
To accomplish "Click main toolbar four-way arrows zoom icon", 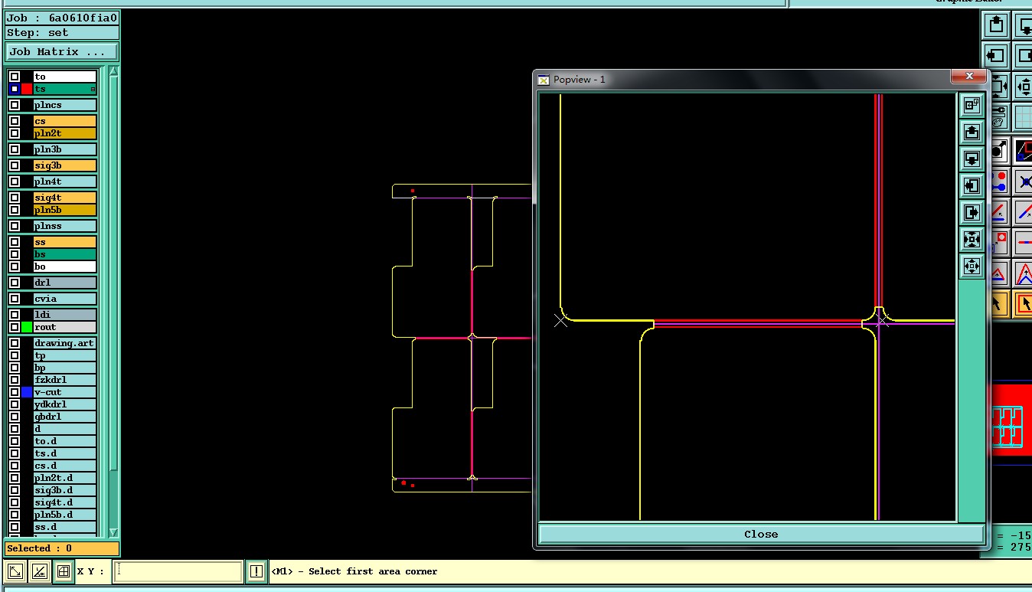I will pos(1024,87).
